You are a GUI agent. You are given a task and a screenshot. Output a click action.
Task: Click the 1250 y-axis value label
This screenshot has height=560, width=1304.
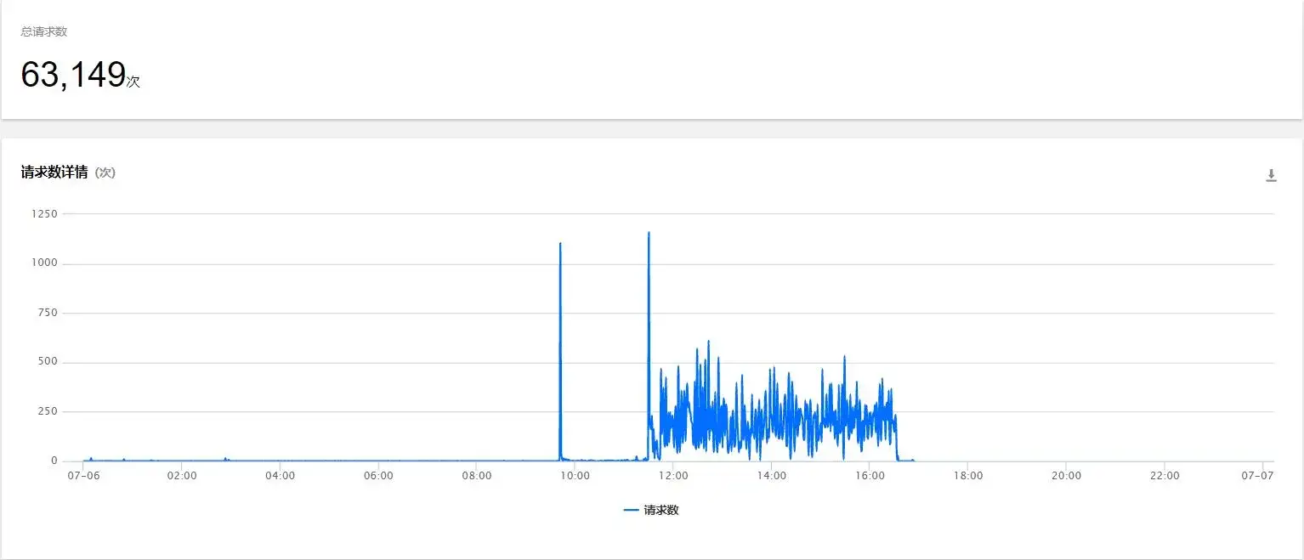click(x=43, y=214)
